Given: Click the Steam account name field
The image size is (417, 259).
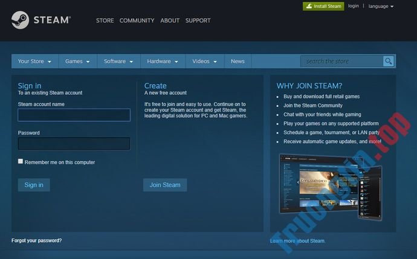Looking at the screenshot, I should pyautogui.click(x=74, y=115).
